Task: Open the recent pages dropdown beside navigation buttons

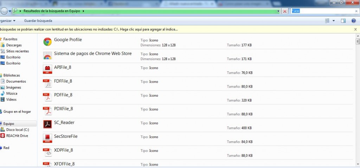Action: tap(10, 11)
